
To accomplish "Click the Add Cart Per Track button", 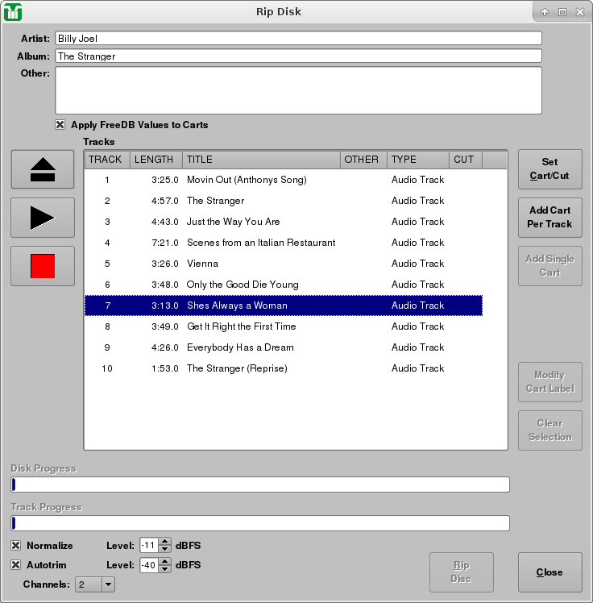I will 549,218.
